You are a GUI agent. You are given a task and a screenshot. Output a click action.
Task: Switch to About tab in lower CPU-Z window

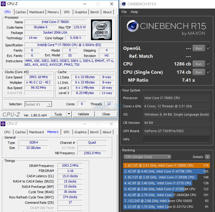107,132
